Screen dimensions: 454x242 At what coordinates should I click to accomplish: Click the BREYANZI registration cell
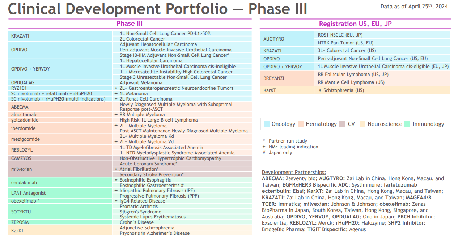pos(287,78)
